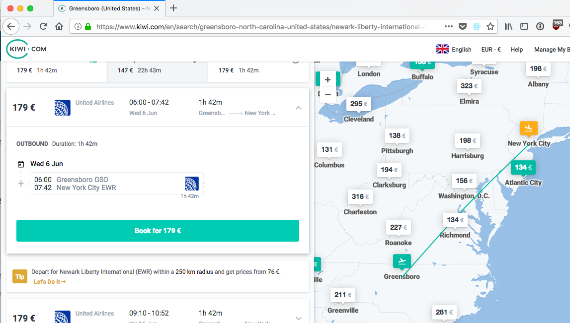Open the Help menu
Screen dimensions: 570x323
click(516, 49)
